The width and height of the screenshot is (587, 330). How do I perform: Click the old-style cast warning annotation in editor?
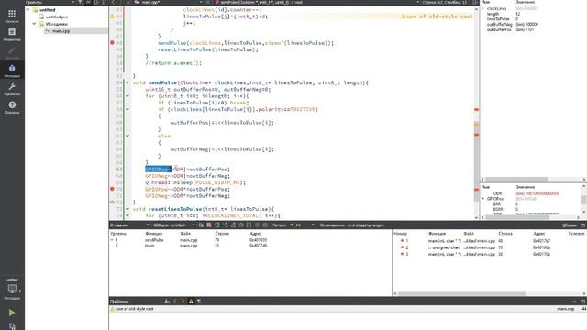437,16
